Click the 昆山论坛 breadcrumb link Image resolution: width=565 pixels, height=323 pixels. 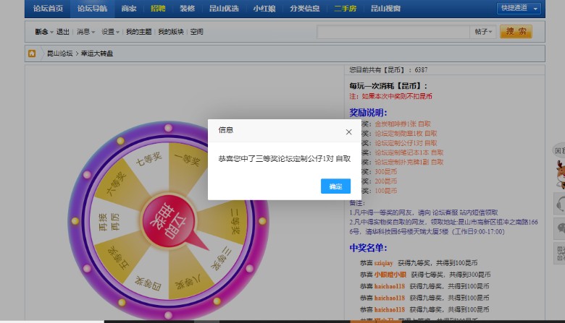(59, 53)
